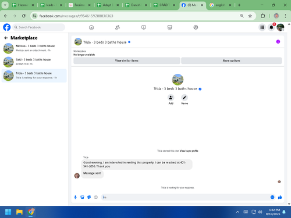Show hidden system tray icons
Viewport: 291px width, 218px height.
237,212
